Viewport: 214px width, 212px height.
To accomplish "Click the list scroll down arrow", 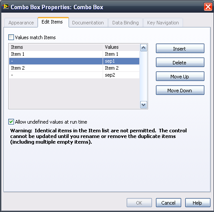I will point(144,104).
